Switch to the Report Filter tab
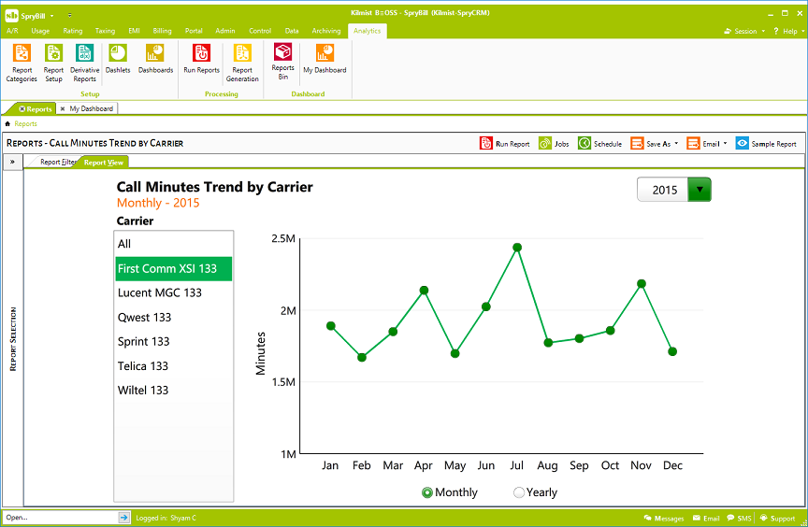Screen dimensions: 808x527 pyautogui.click(x=57, y=162)
